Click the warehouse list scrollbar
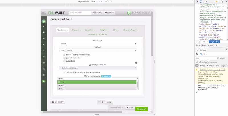This screenshot has width=228, height=116. click(137, 84)
